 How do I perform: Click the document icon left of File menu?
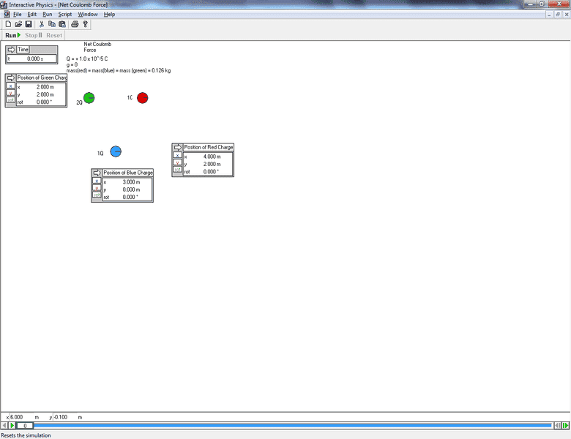7,14
